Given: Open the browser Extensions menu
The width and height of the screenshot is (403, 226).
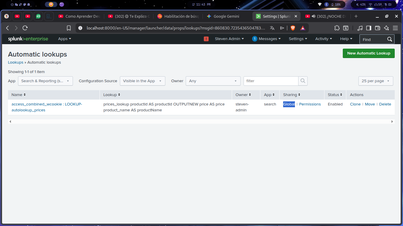Looking at the screenshot, I should 337,28.
